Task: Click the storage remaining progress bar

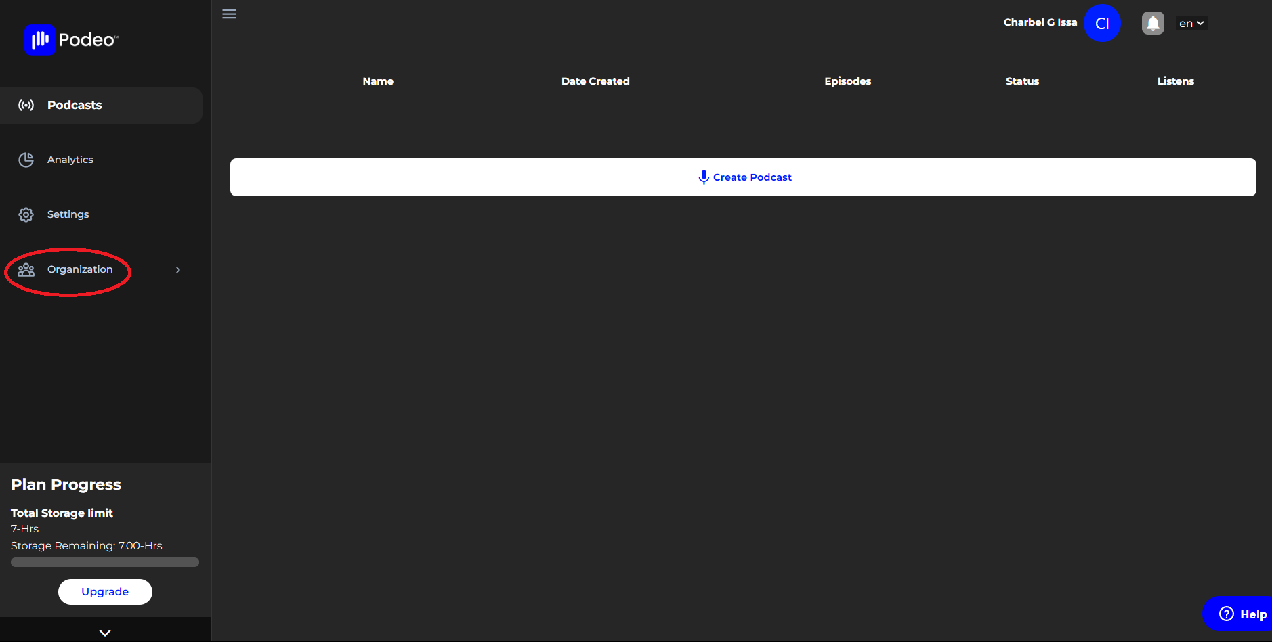Action: click(x=105, y=562)
